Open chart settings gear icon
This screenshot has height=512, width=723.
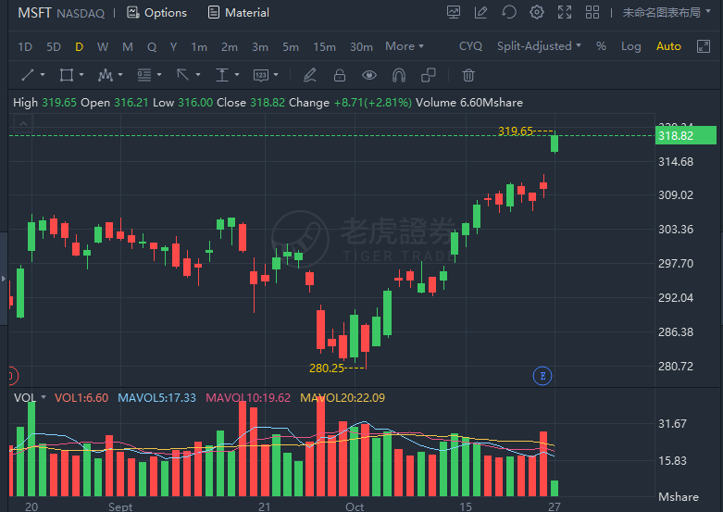point(537,12)
